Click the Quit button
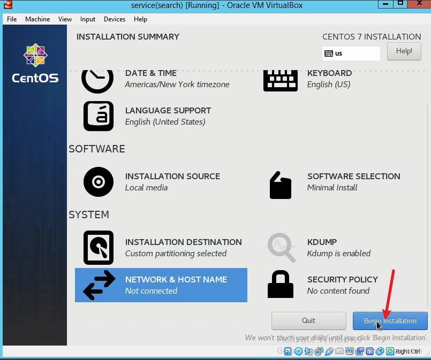The width and height of the screenshot is (431, 360). click(x=309, y=321)
